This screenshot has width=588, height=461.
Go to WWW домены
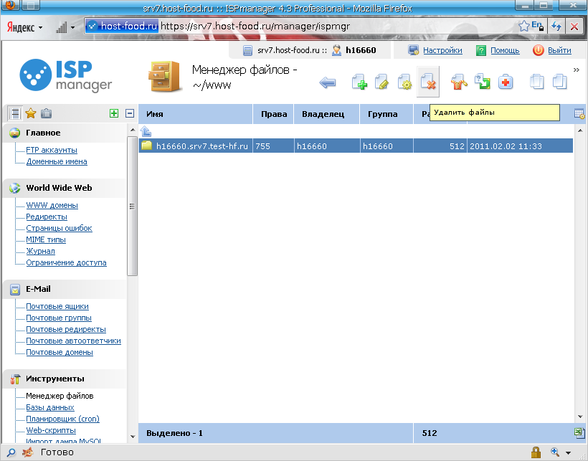coord(52,205)
